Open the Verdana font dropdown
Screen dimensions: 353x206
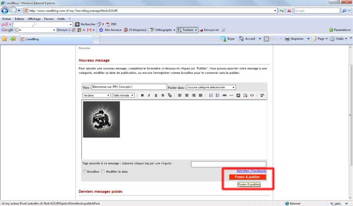tap(97, 96)
